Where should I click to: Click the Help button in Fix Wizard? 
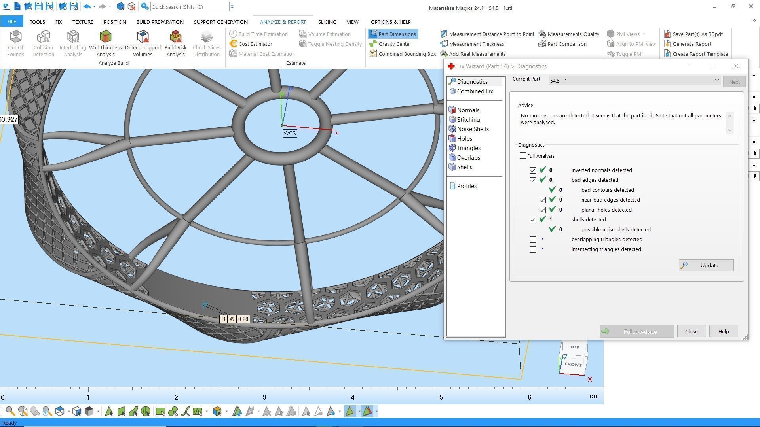point(723,331)
